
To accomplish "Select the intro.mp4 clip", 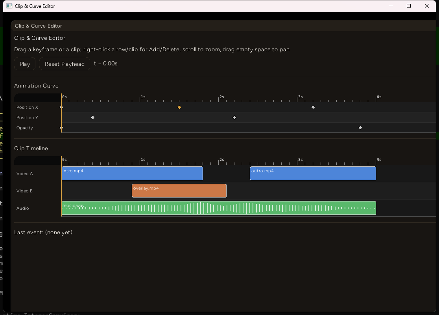I will [x=132, y=173].
